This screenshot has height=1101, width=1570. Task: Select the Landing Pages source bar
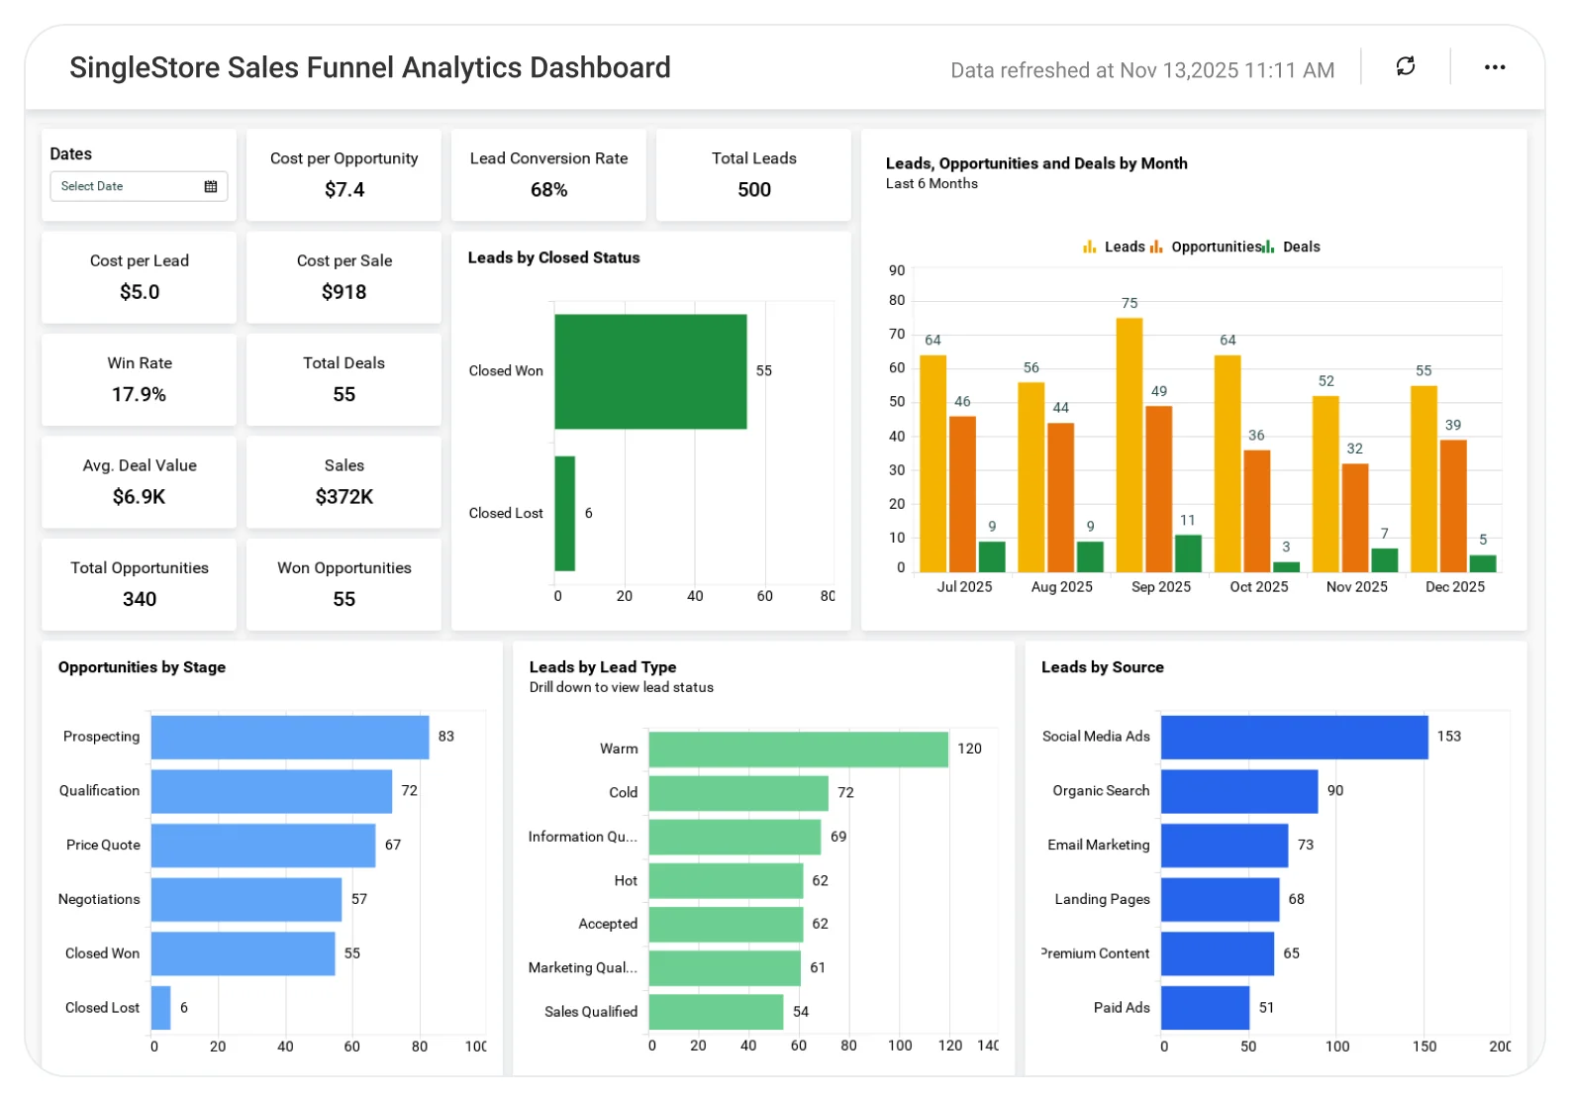click(x=1221, y=899)
